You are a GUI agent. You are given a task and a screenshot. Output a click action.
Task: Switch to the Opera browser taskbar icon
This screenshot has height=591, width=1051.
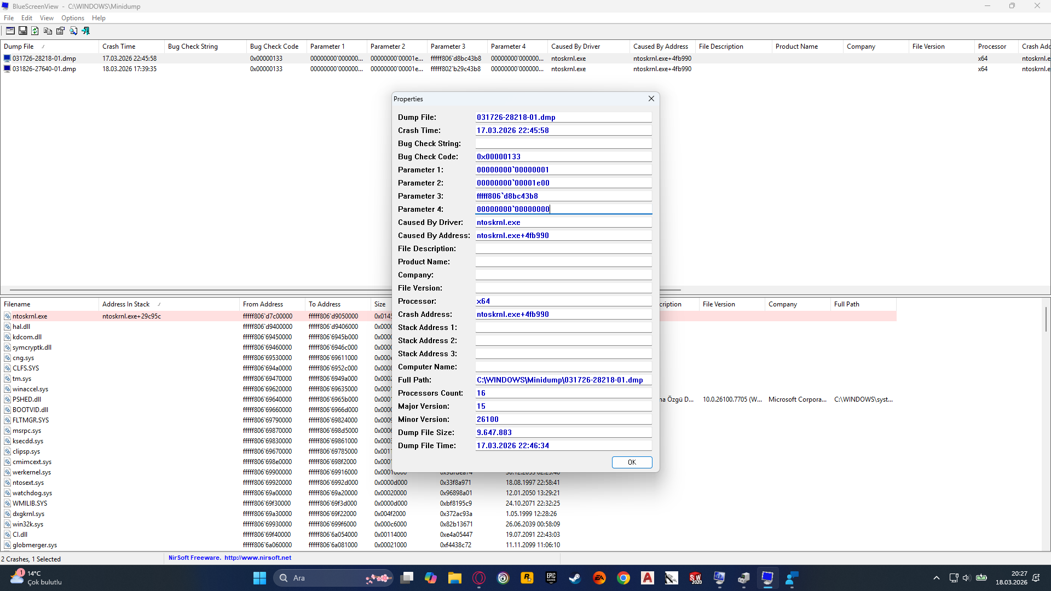point(479,578)
